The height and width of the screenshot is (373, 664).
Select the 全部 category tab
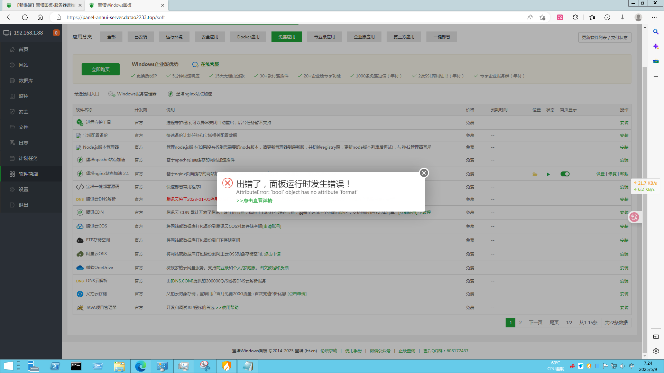[111, 37]
